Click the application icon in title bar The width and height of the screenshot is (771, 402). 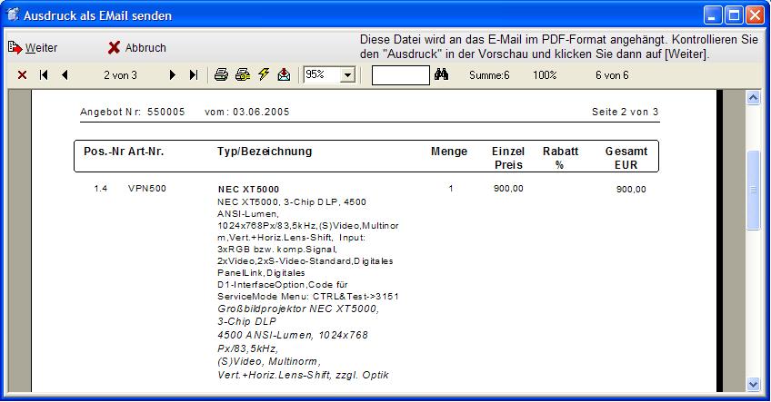pos(13,15)
